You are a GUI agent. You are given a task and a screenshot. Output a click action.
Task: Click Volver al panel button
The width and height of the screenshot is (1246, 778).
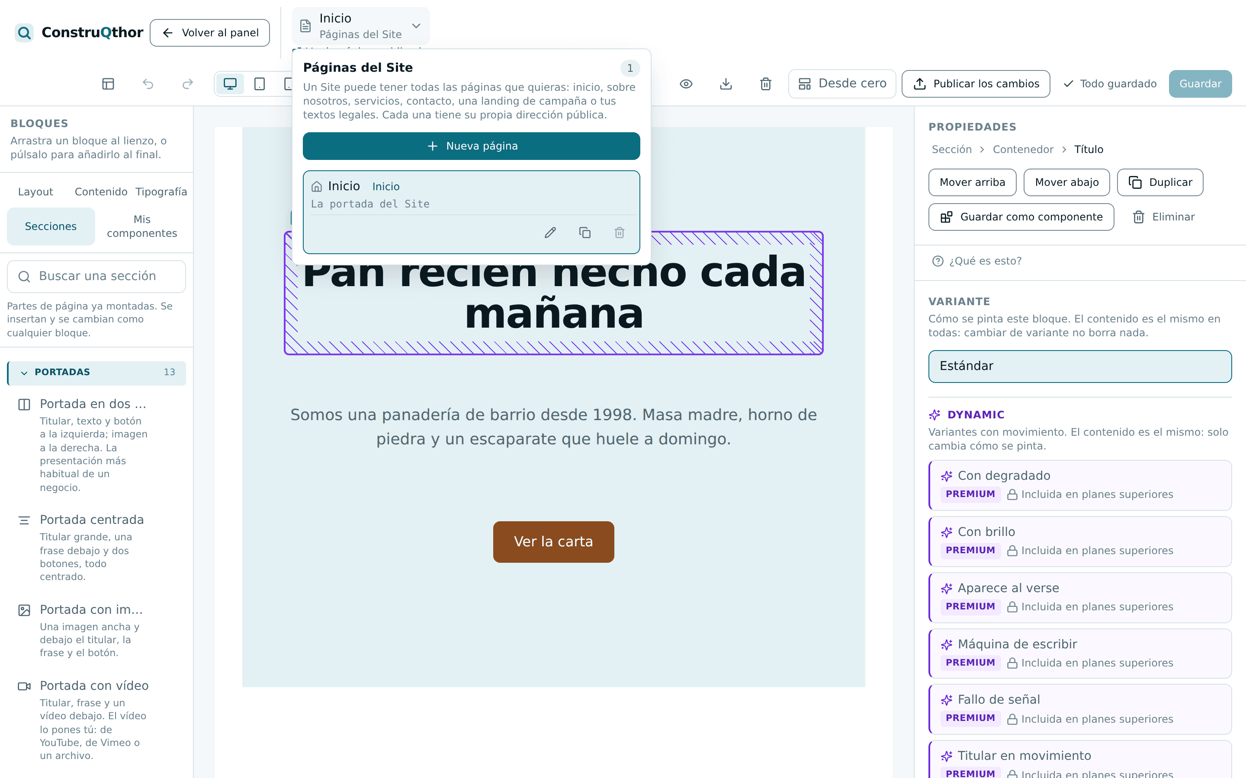[x=209, y=33]
